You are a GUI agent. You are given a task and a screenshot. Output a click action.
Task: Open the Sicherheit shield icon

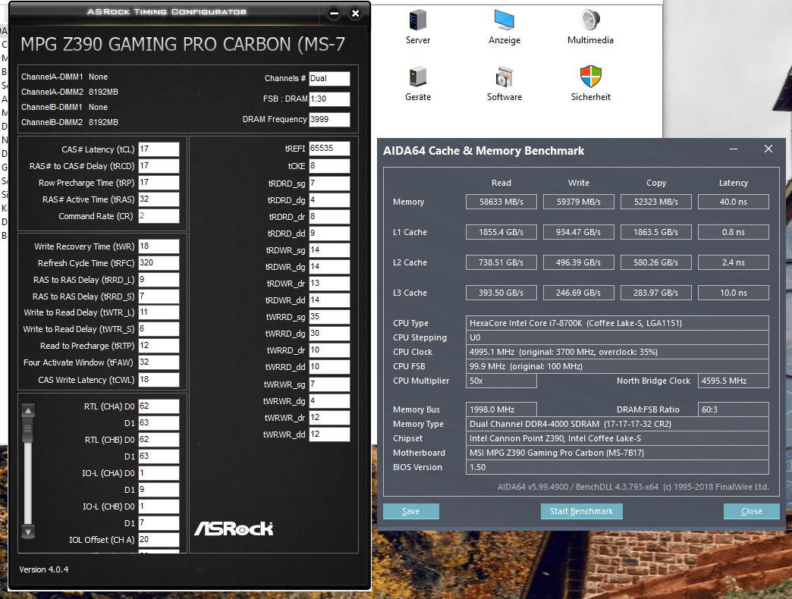tap(590, 77)
